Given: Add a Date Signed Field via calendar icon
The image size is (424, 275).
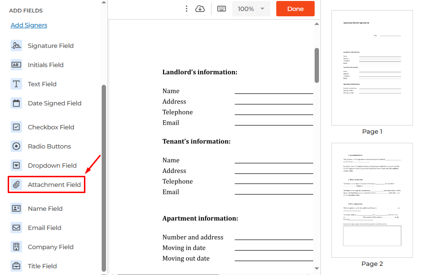Looking at the screenshot, I should click(x=16, y=103).
